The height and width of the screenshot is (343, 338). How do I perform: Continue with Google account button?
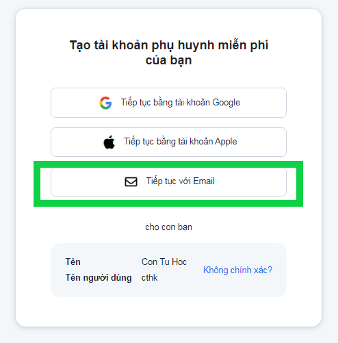[x=168, y=103]
